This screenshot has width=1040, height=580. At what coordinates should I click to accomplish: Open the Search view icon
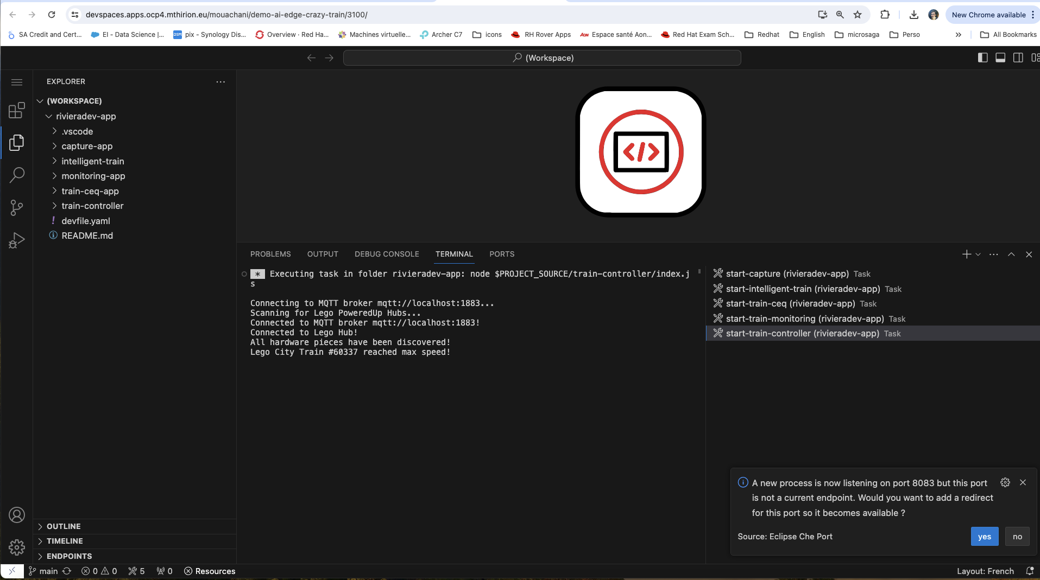[17, 175]
